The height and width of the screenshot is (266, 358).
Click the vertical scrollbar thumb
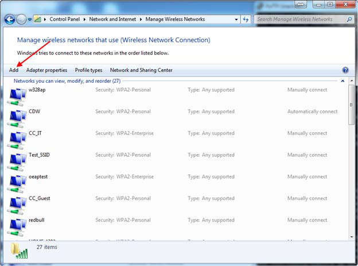click(351, 105)
